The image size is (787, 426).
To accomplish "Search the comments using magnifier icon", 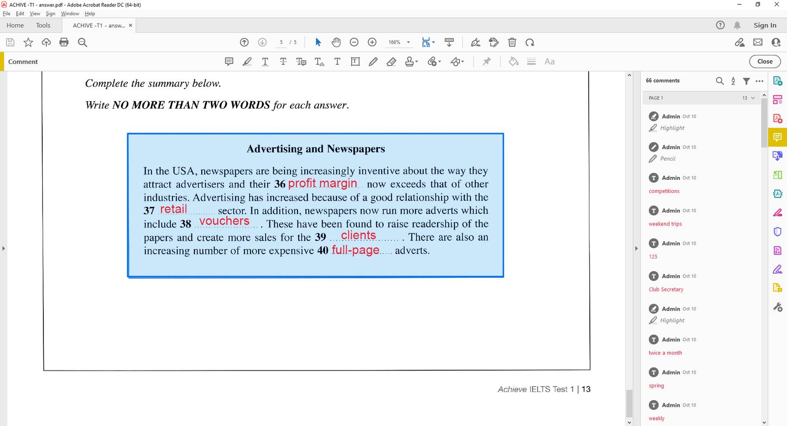I will pyautogui.click(x=720, y=81).
